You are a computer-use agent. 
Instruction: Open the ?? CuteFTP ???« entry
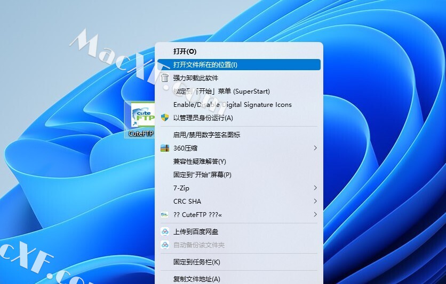239,214
